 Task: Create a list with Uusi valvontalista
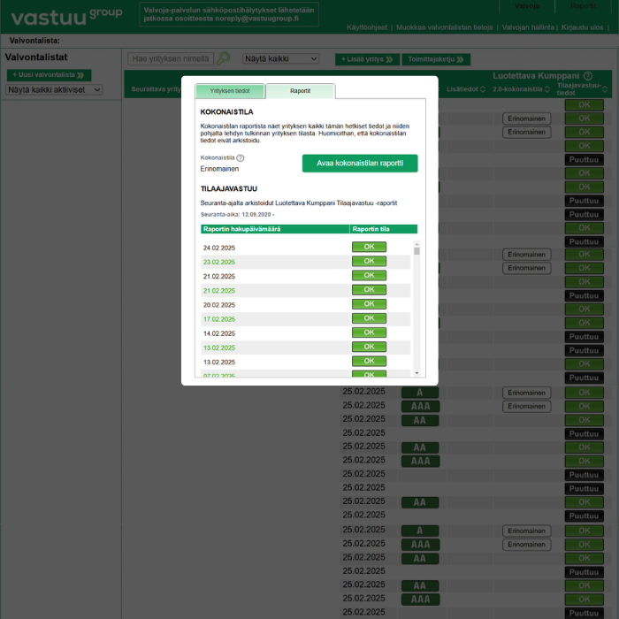(x=49, y=75)
